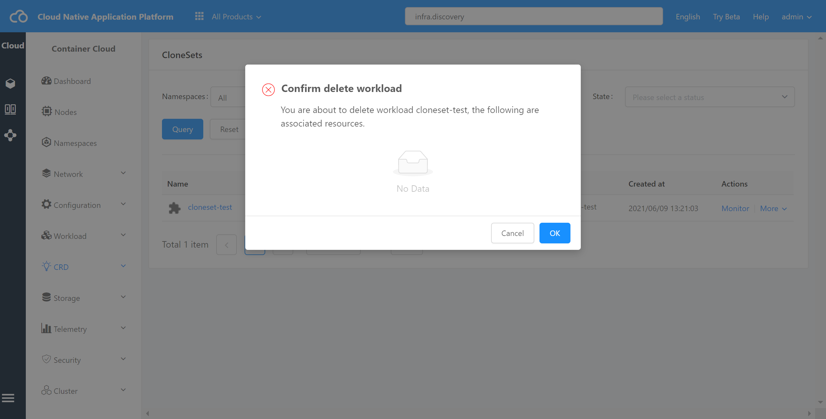This screenshot has height=419, width=826.
Task: Click the infra.discovery search field
Action: click(x=534, y=16)
